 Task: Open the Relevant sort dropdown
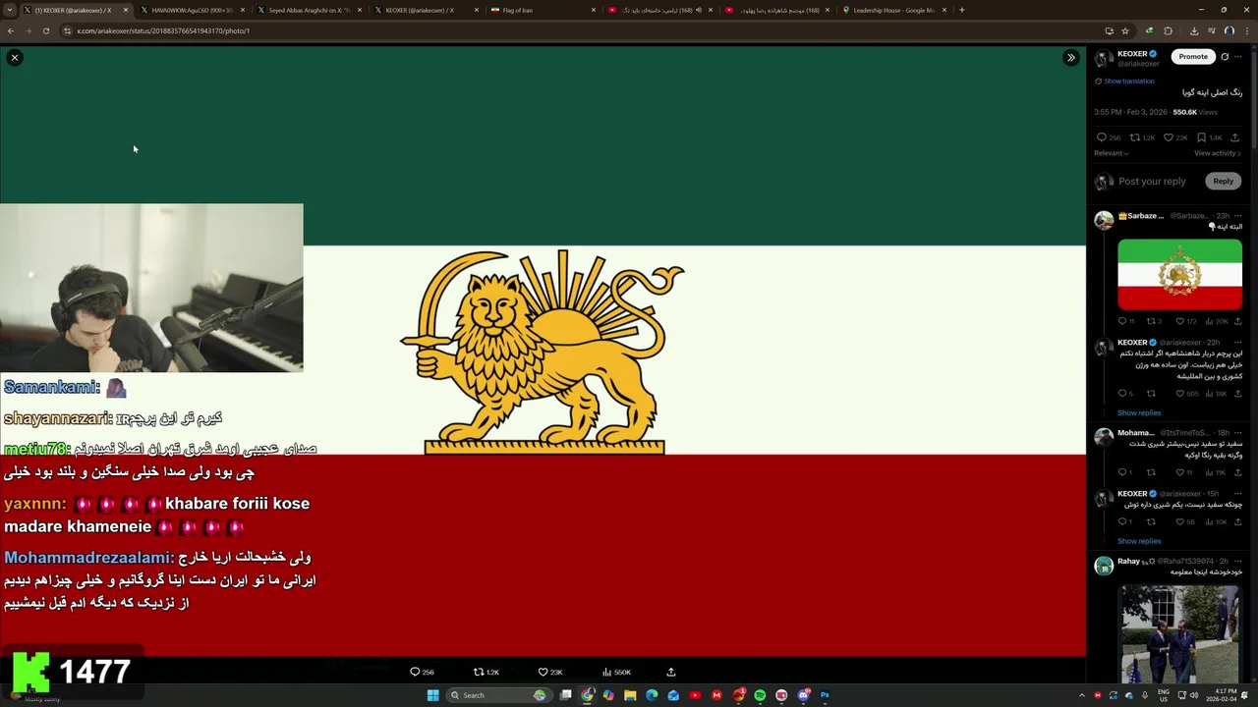pyautogui.click(x=1112, y=153)
